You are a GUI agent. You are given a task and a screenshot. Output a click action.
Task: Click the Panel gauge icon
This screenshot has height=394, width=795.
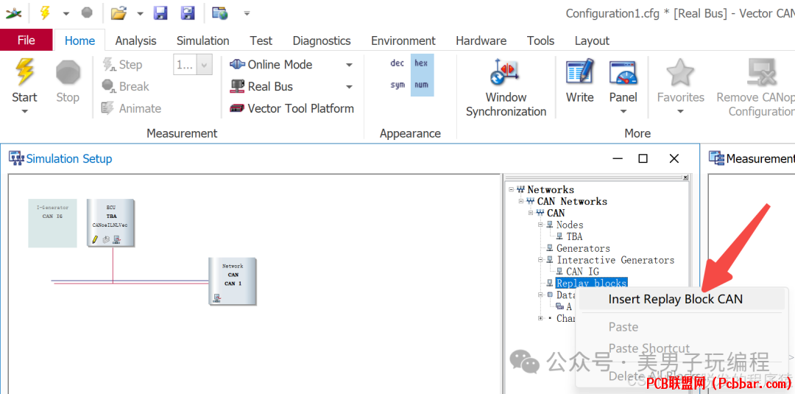pyautogui.click(x=623, y=72)
